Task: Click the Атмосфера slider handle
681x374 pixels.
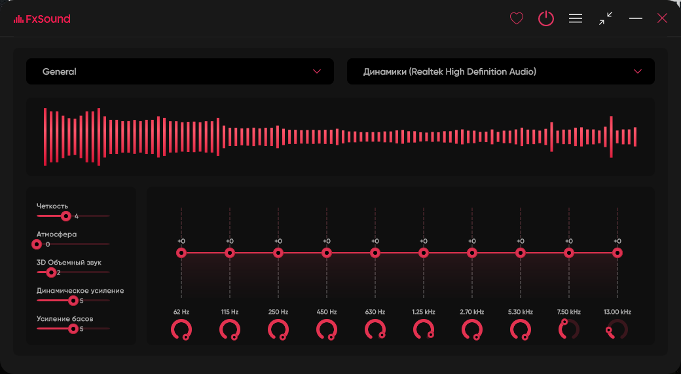Action: [x=37, y=244]
